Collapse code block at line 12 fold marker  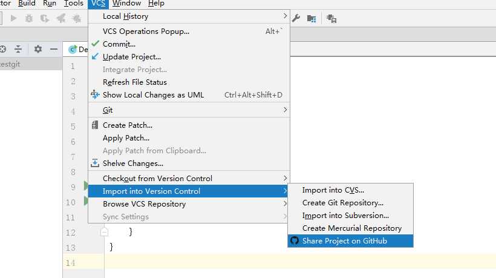[x=105, y=232]
